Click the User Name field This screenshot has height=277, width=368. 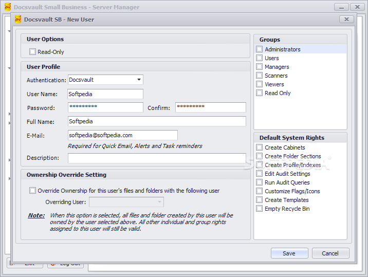pyautogui.click(x=105, y=94)
